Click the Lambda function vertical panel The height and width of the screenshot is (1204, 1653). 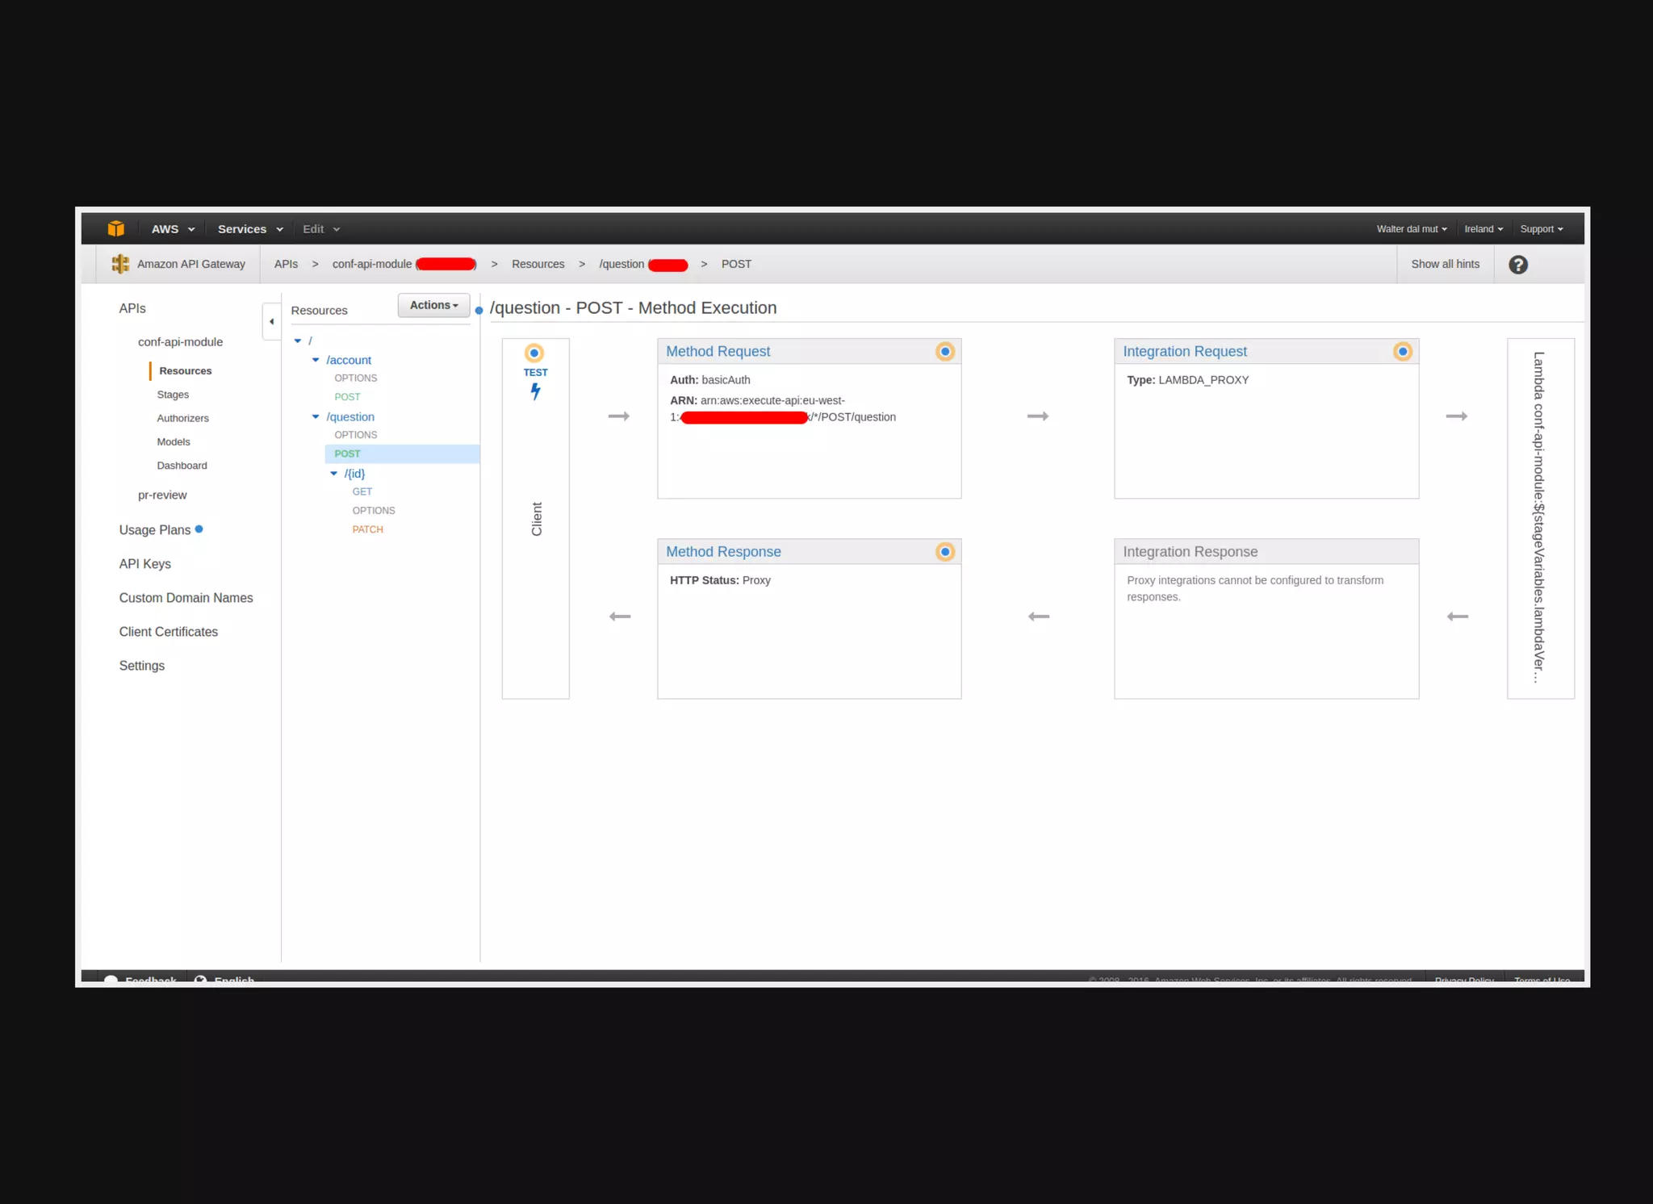1539,518
